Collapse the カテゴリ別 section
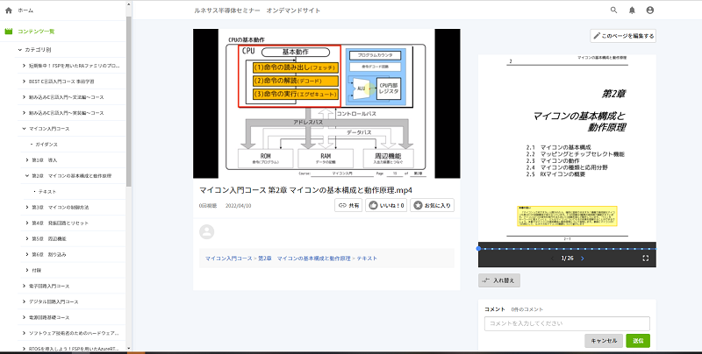This screenshot has width=702, height=354. (19, 50)
